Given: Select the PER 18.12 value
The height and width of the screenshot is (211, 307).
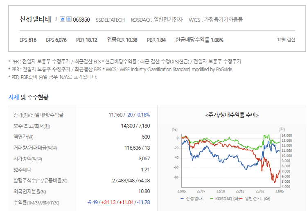Looking at the screenshot, I should (x=87, y=40).
